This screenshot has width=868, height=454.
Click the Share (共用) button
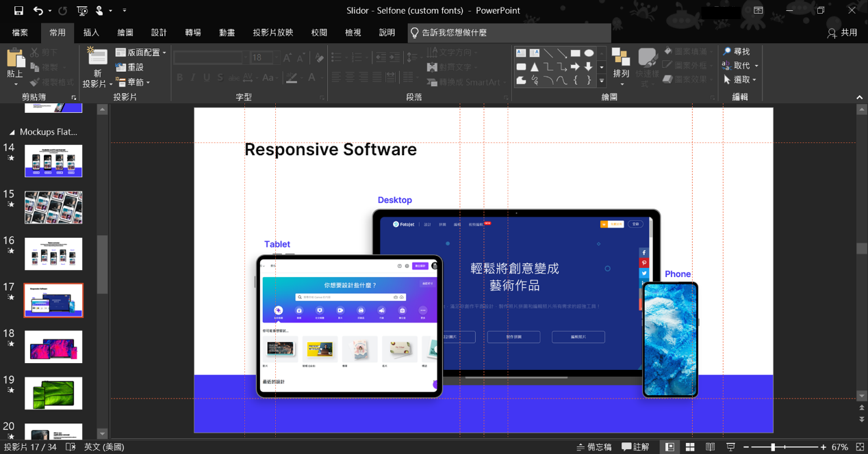click(842, 33)
